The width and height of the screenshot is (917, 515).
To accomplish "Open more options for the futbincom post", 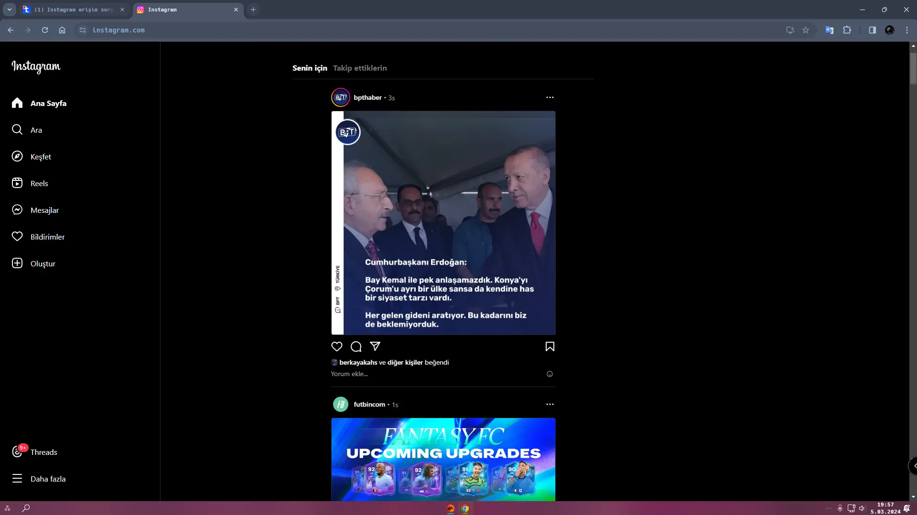I will [x=550, y=404].
